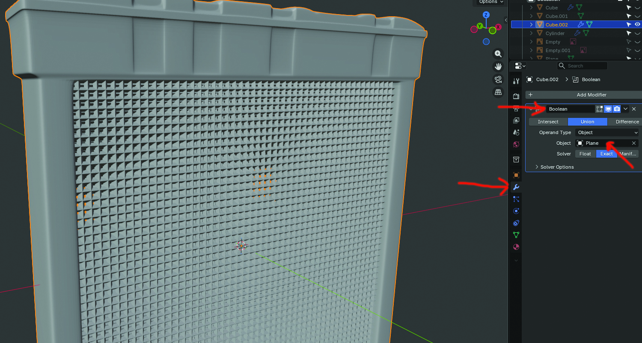Click the red X axis on navigation gizmo

tap(498, 26)
